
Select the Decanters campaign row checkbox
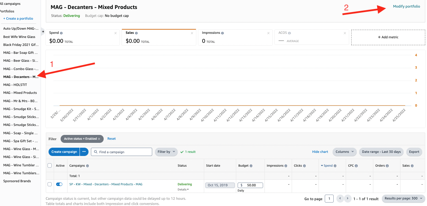pos(50,184)
